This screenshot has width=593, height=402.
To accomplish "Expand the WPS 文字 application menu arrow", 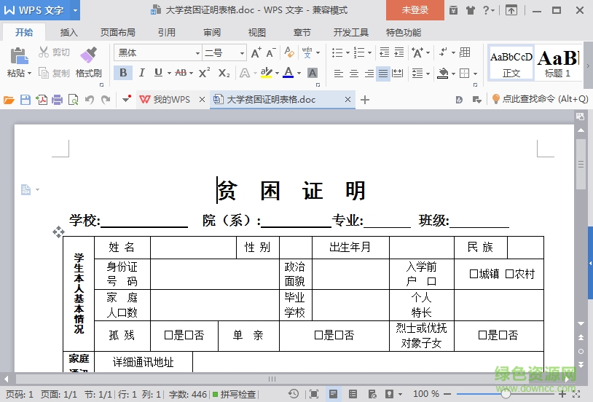I will [76, 11].
